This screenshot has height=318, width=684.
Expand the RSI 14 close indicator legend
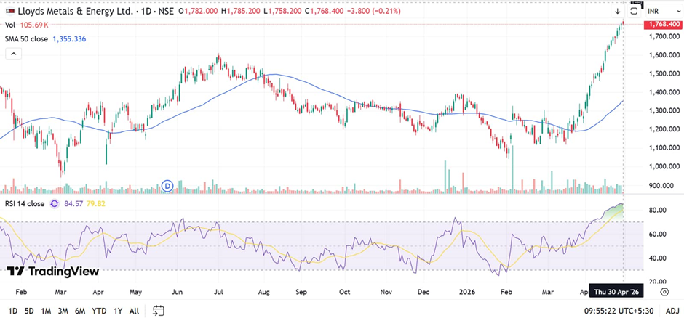coord(25,204)
